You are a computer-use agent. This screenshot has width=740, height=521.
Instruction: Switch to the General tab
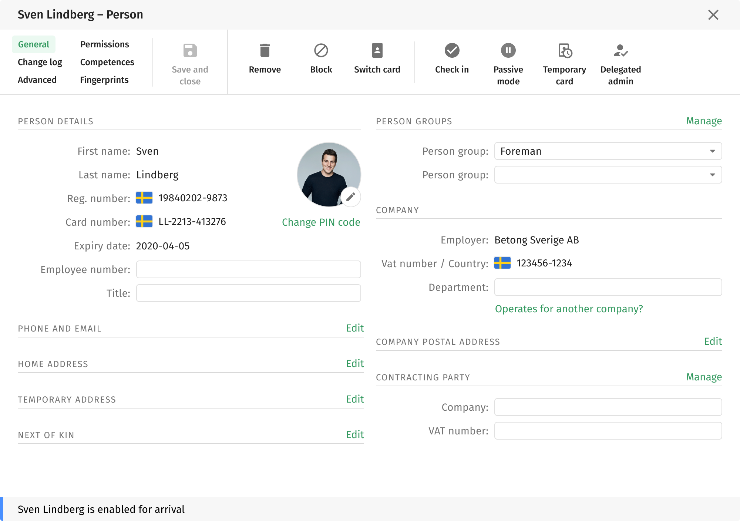tap(34, 44)
